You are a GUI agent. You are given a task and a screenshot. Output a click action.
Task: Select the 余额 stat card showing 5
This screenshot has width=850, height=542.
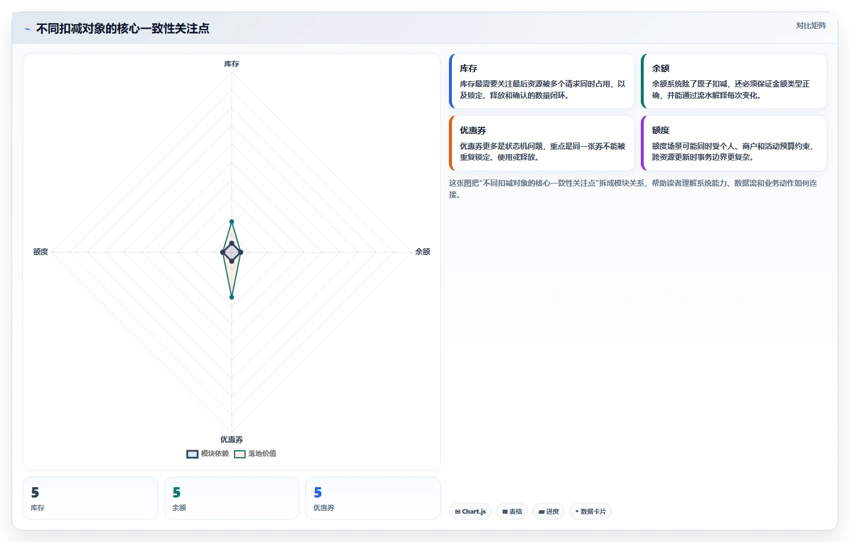pyautogui.click(x=232, y=498)
